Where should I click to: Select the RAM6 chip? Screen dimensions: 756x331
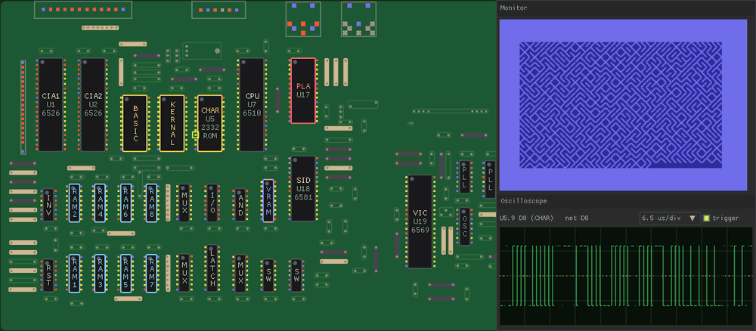[x=125, y=203]
